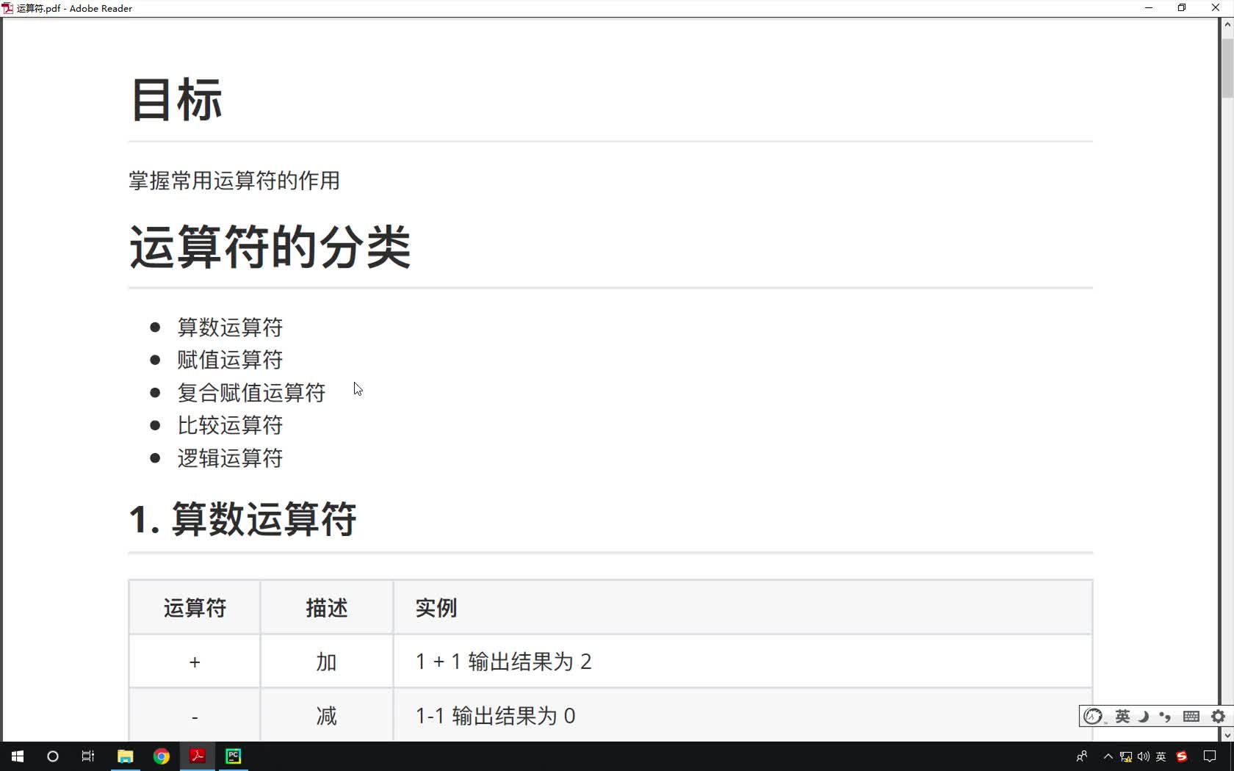Click the 减 description cell
Viewport: 1234px width, 771px height.
pyautogui.click(x=327, y=716)
